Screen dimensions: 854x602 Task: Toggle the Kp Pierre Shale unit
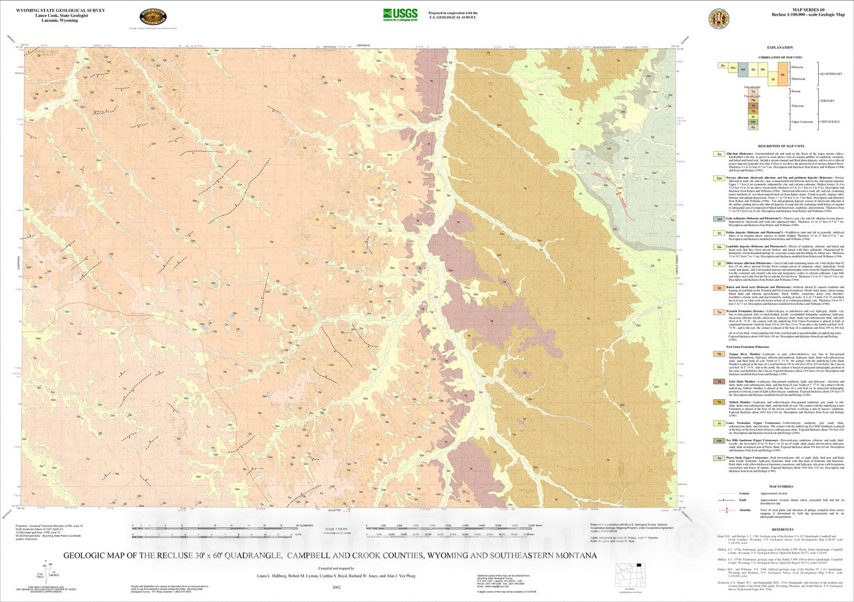point(720,458)
